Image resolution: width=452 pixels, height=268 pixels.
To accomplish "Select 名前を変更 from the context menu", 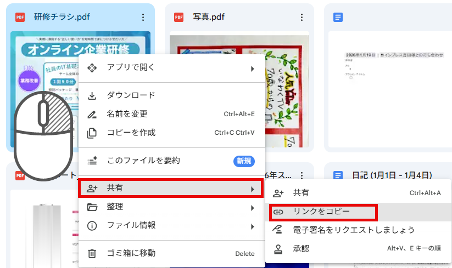I will coord(127,114).
